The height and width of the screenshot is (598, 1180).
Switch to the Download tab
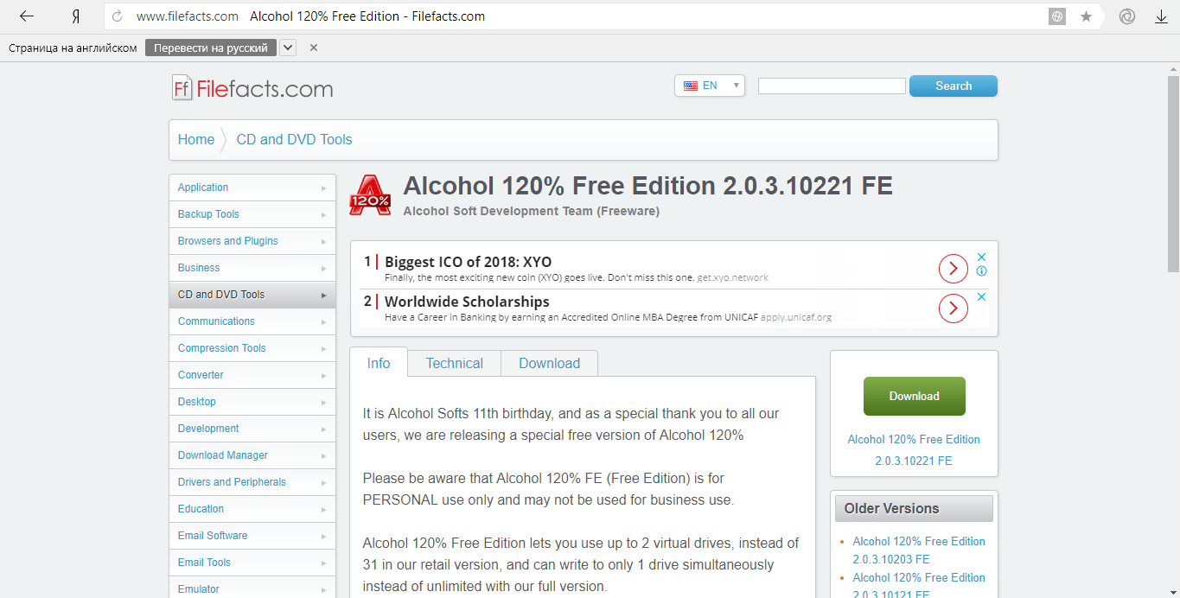pos(550,363)
